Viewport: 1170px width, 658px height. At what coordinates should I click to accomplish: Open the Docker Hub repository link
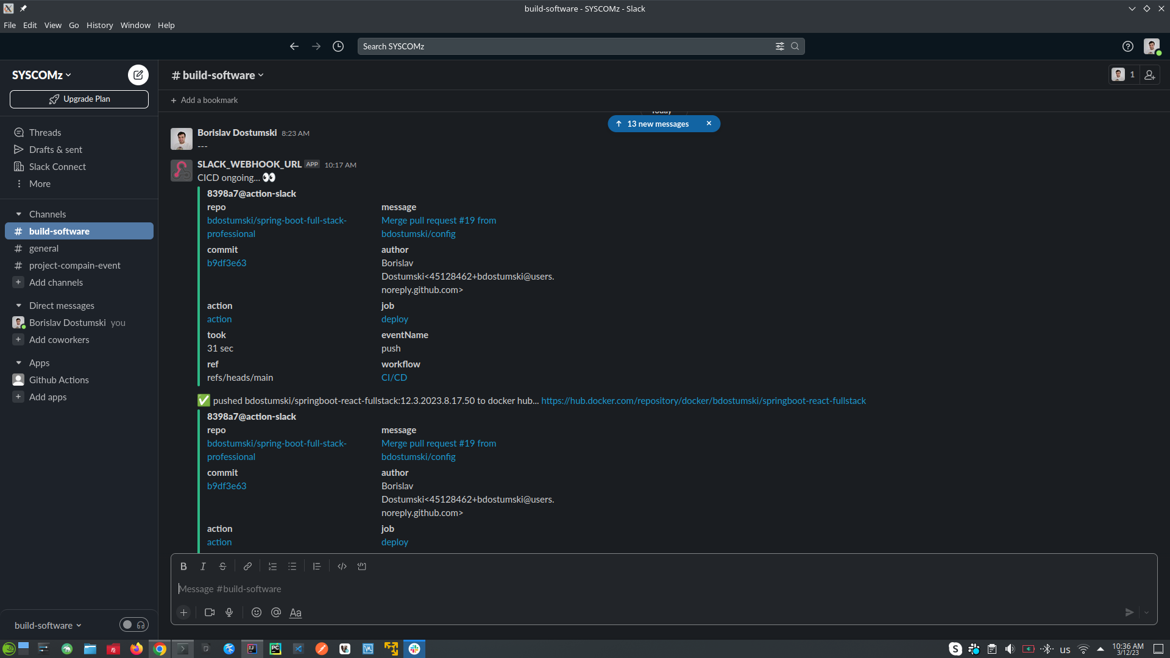click(x=703, y=401)
